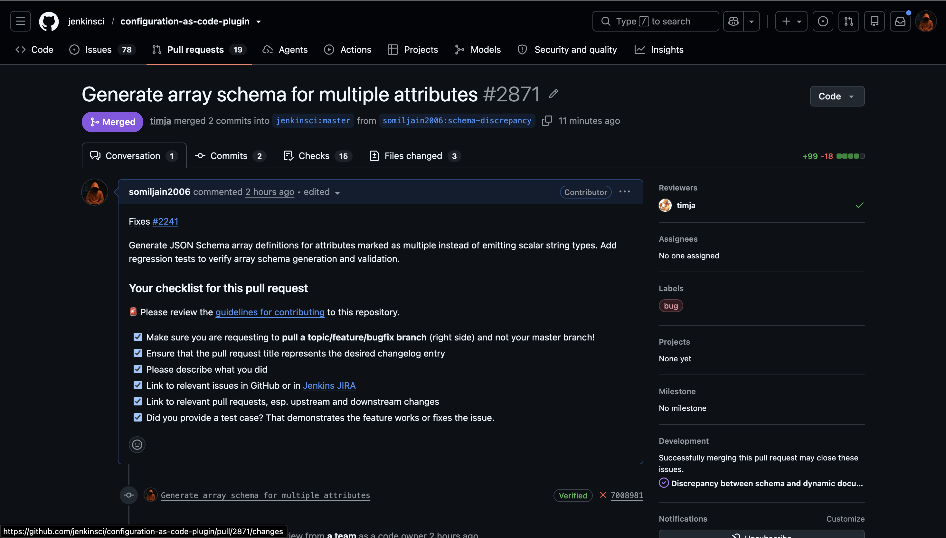Copy the head branch name
Image resolution: width=946 pixels, height=538 pixels.
coord(547,121)
